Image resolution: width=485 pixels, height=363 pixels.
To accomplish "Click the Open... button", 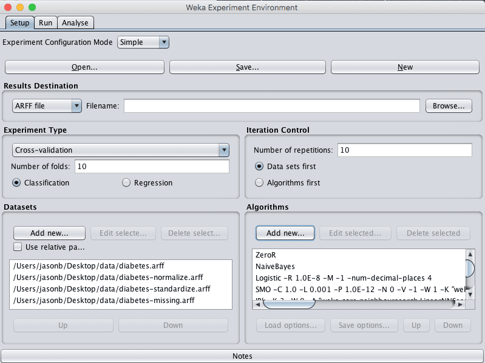I will click(x=84, y=67).
